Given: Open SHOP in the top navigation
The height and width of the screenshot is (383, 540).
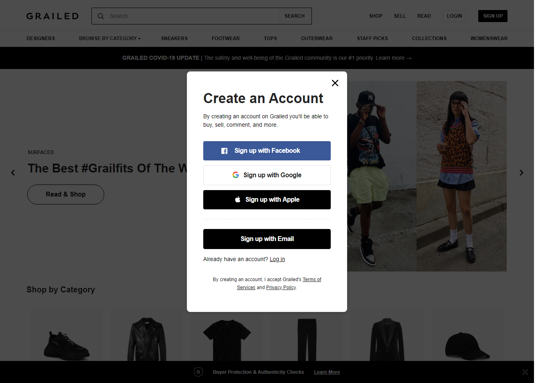Looking at the screenshot, I should (376, 16).
